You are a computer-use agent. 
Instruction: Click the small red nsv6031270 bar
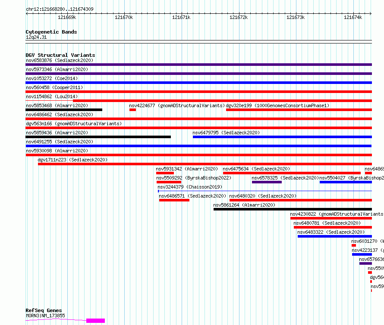coord(354,245)
